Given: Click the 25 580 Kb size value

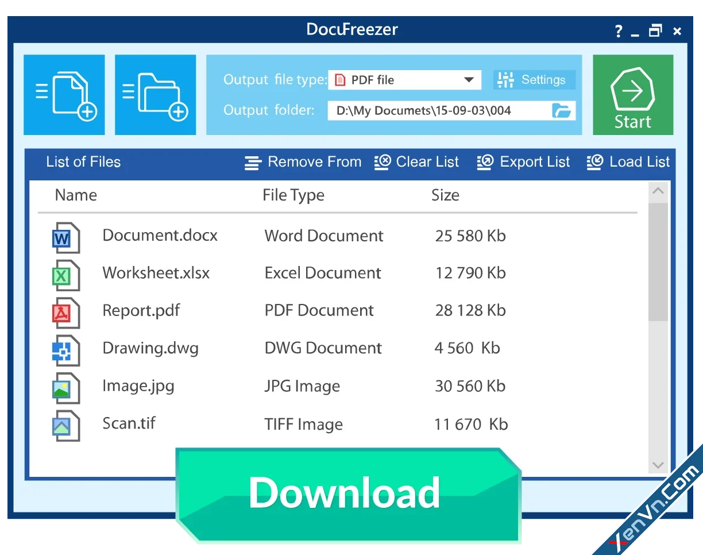Looking at the screenshot, I should pos(470,236).
